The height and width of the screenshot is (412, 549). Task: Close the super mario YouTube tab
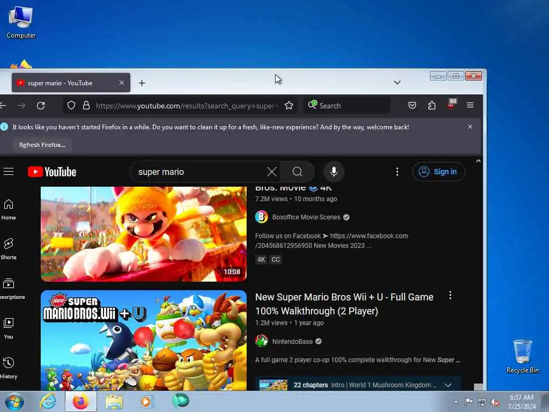(122, 83)
